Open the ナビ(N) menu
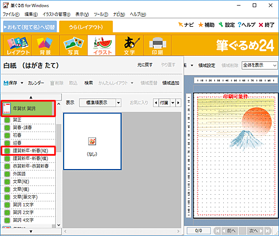This screenshot has width=279, height=236. 119,15
